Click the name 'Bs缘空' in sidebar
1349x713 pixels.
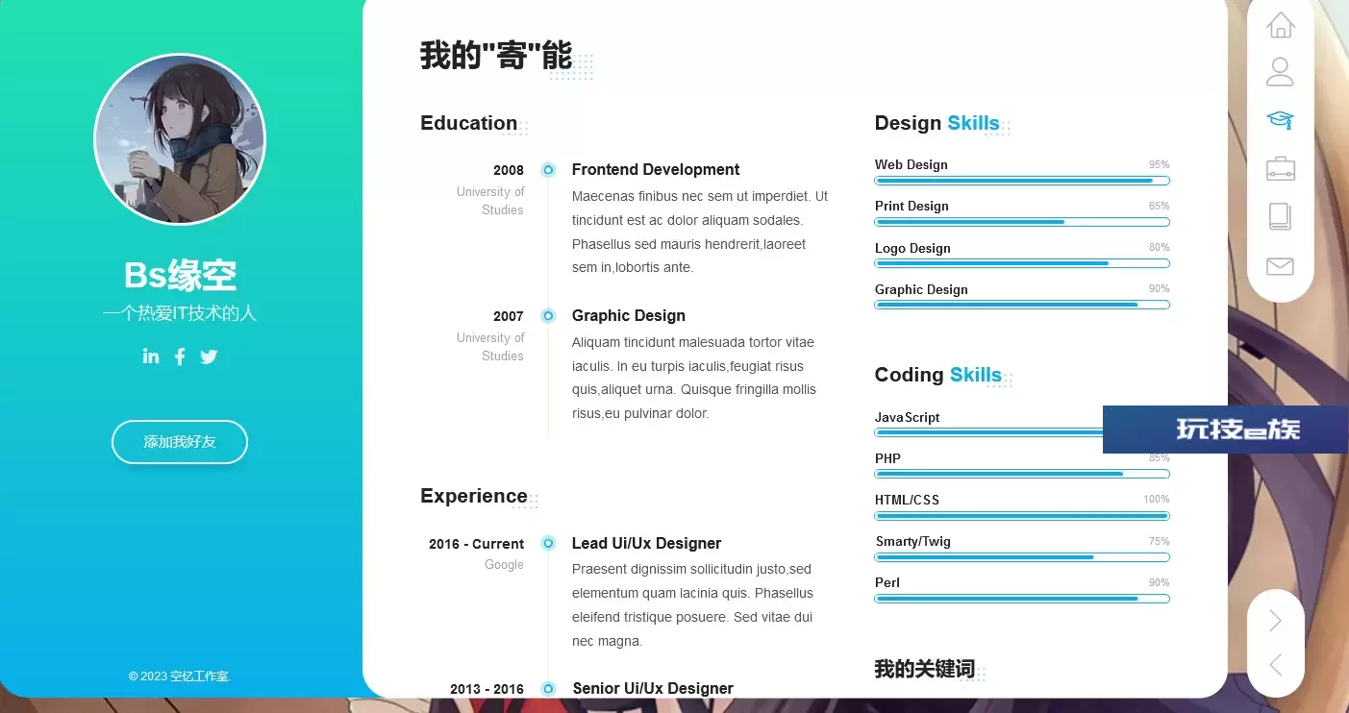[x=180, y=276]
